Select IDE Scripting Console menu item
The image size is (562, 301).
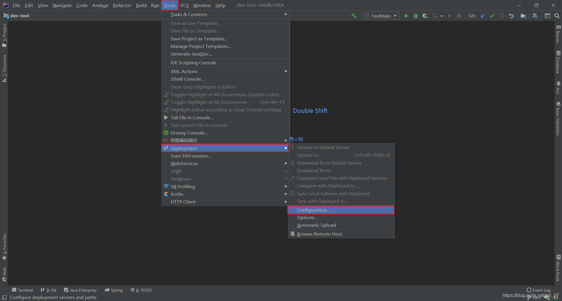[x=226, y=63]
